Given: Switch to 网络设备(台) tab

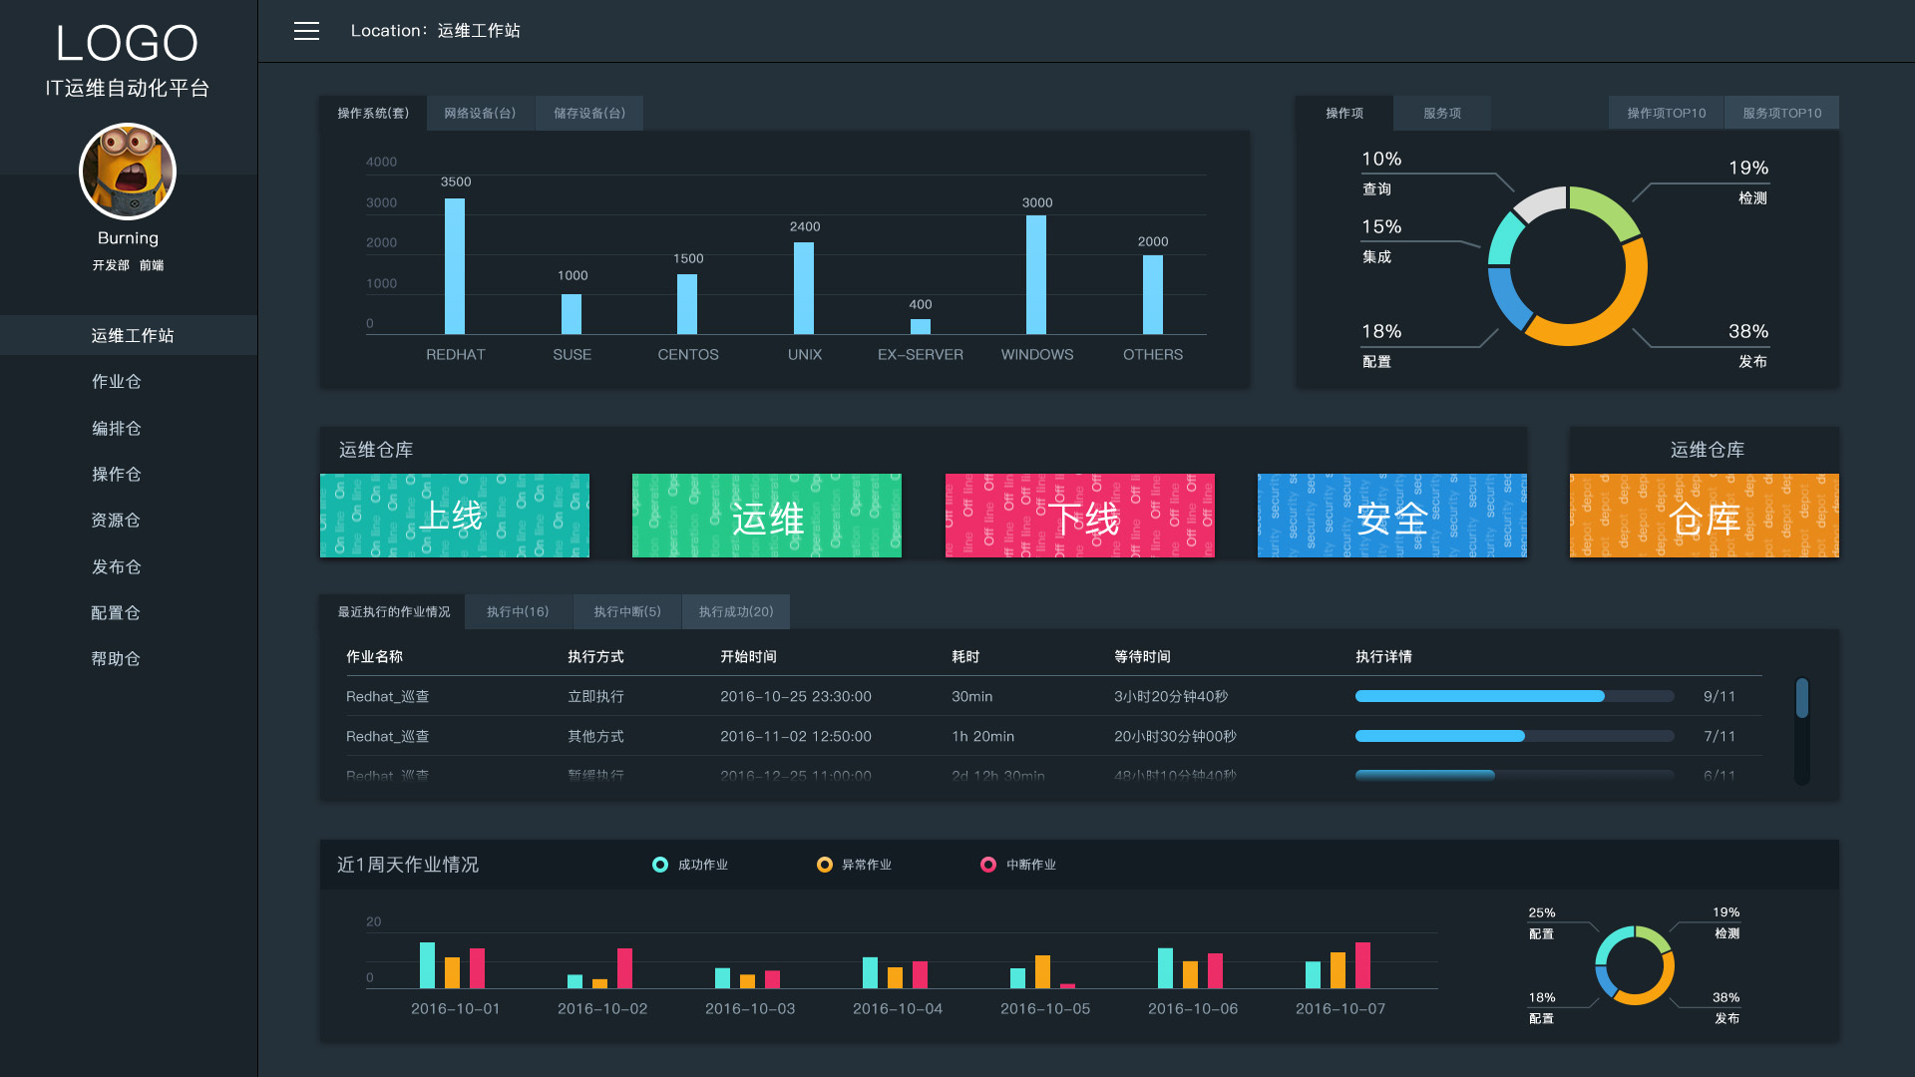Looking at the screenshot, I should [480, 114].
